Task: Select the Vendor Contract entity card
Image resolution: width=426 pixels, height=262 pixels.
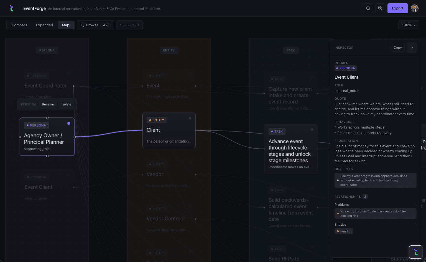Action: 169,219
